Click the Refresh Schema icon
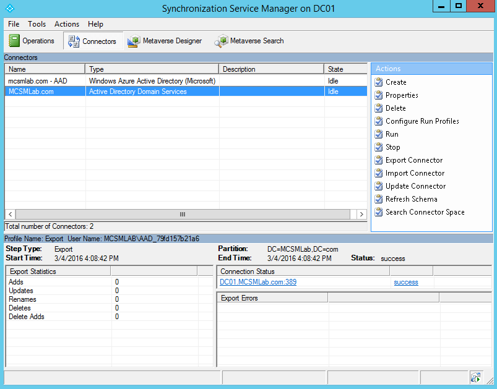Screen dimensions: 497x389 (378, 199)
